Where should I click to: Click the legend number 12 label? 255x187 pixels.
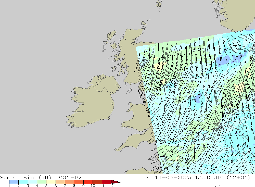coord(111,185)
